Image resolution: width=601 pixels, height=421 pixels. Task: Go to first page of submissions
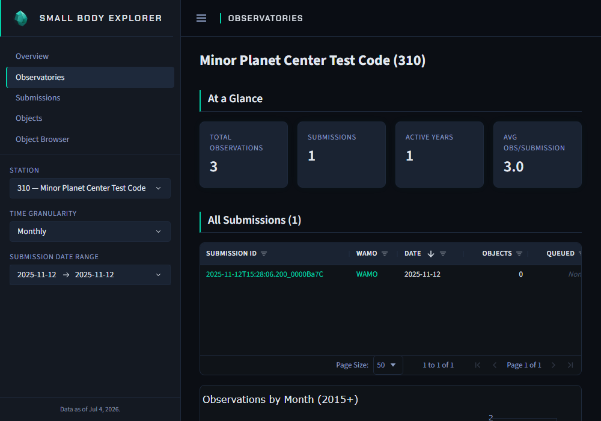[478, 365]
